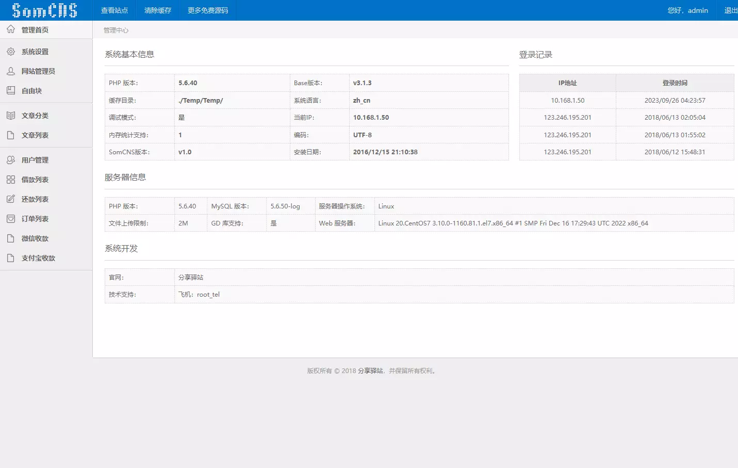Click the file icon for 微信收款
This screenshot has height=468, width=738.
tap(11, 238)
